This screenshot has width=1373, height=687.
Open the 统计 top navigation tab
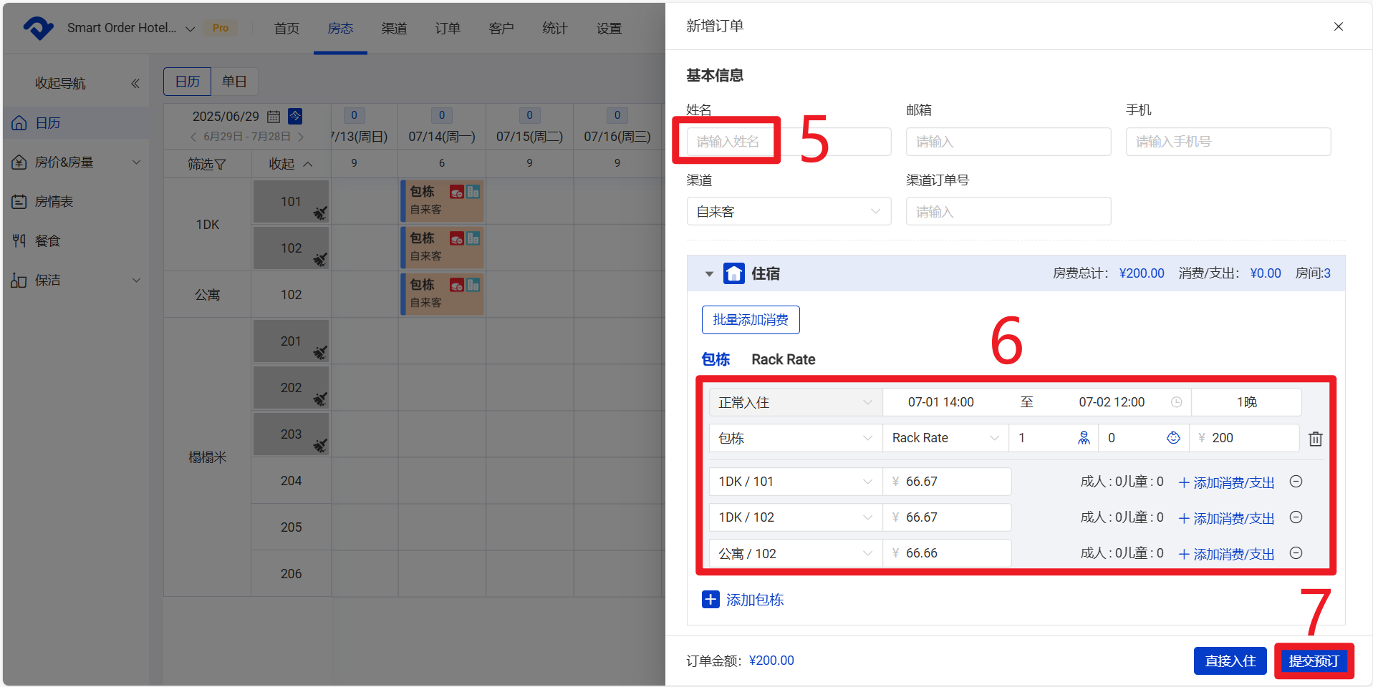pos(555,29)
